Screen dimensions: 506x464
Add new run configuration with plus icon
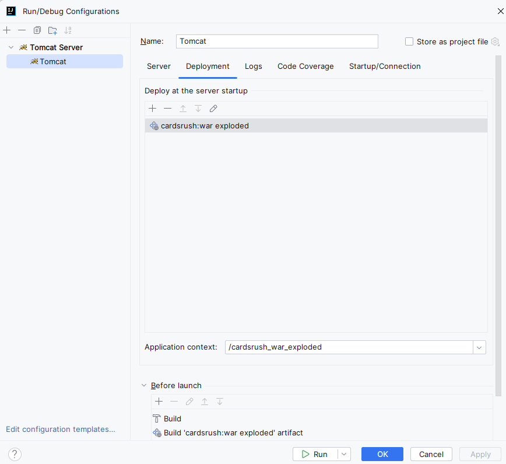7,30
